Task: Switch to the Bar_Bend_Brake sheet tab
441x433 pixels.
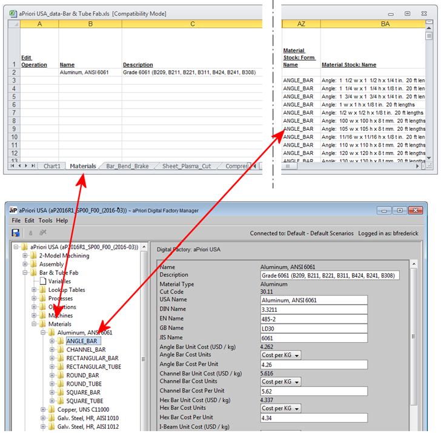Action: (x=127, y=166)
